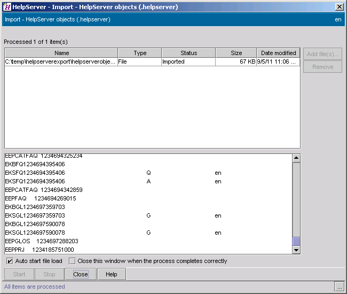Image resolution: width=347 pixels, height=294 pixels.
Task: Click the 67 KB size cell
Action: click(x=236, y=61)
